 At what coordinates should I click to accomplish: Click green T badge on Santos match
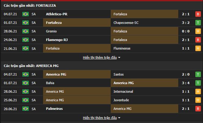[198, 74]
